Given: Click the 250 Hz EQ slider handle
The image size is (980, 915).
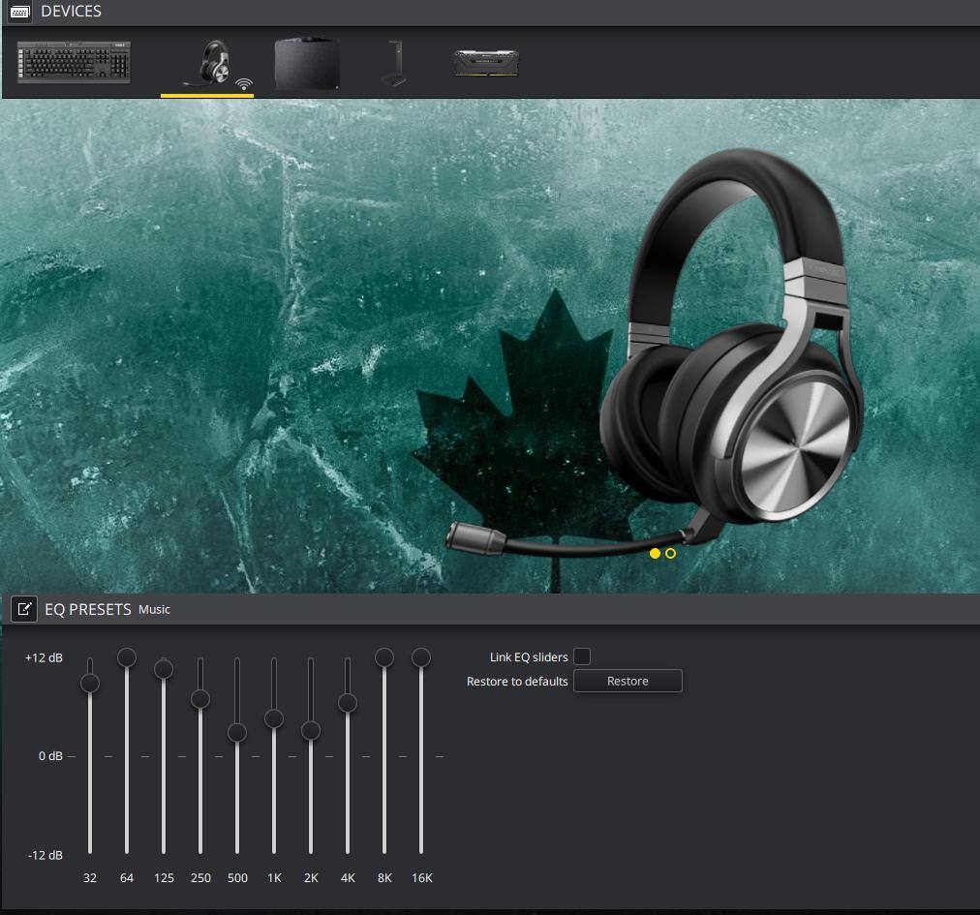Looking at the screenshot, I should (200, 698).
